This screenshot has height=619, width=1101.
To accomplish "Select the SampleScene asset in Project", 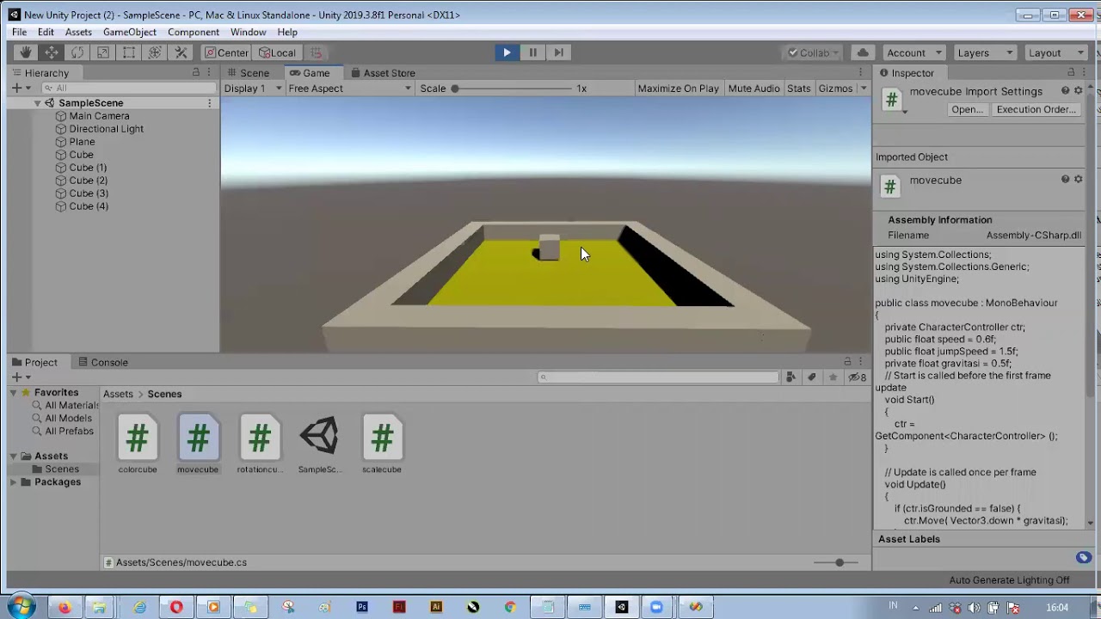I will [x=320, y=444].
